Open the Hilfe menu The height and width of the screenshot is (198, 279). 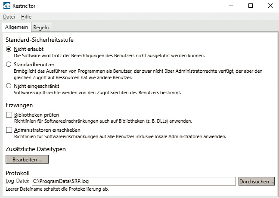pyautogui.click(x=26, y=16)
